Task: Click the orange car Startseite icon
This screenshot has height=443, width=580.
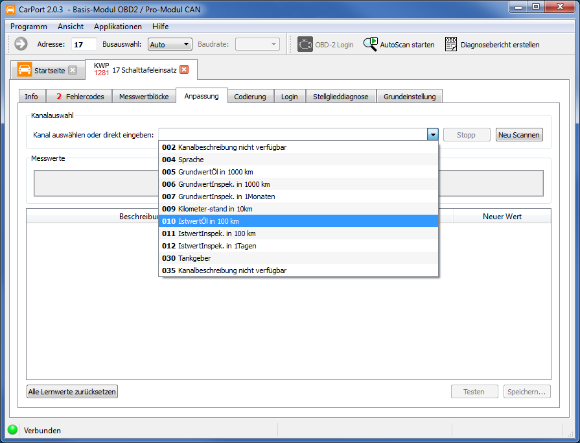Action: [25, 70]
